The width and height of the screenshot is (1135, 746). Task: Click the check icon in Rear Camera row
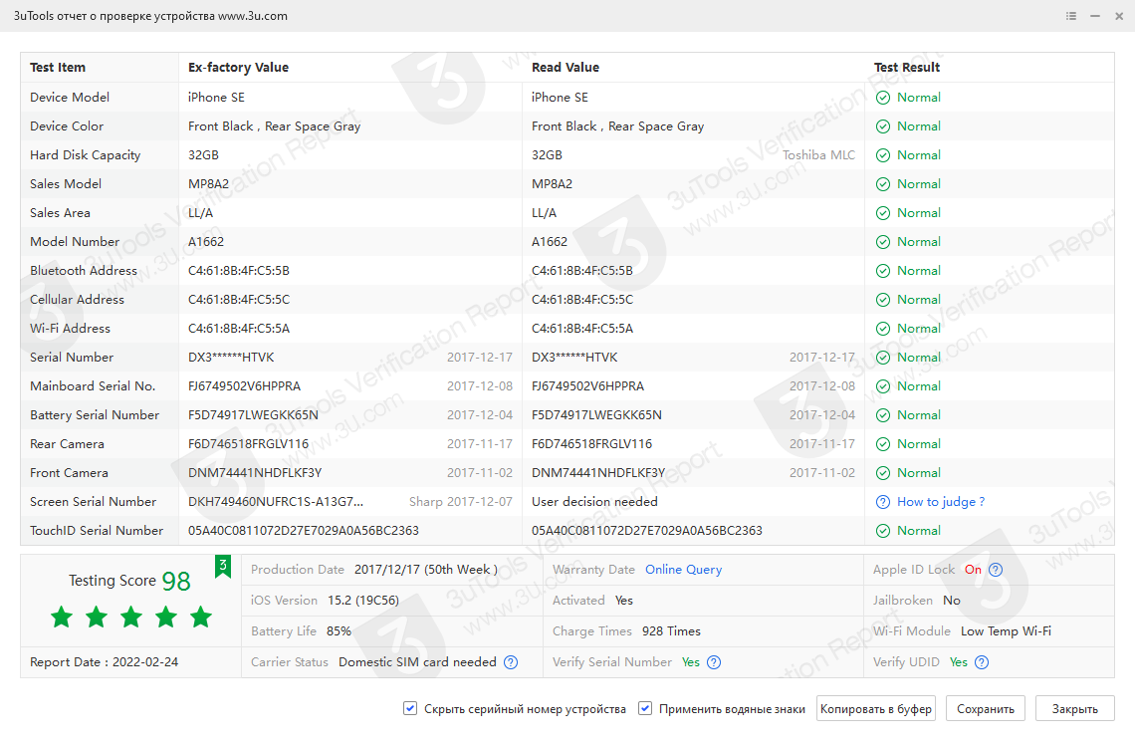883,444
